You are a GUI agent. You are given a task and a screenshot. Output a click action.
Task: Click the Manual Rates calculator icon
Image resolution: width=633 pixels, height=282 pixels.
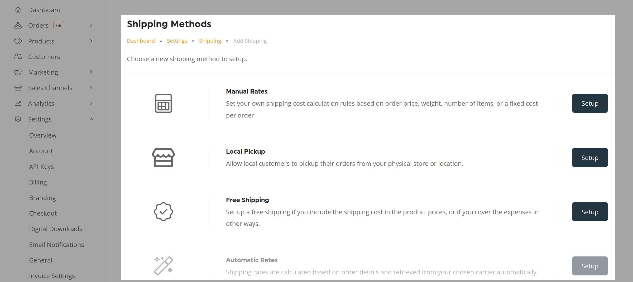click(x=163, y=103)
